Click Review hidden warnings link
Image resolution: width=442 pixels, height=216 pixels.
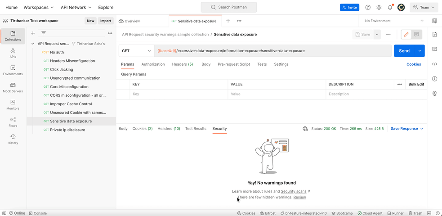click(x=299, y=197)
